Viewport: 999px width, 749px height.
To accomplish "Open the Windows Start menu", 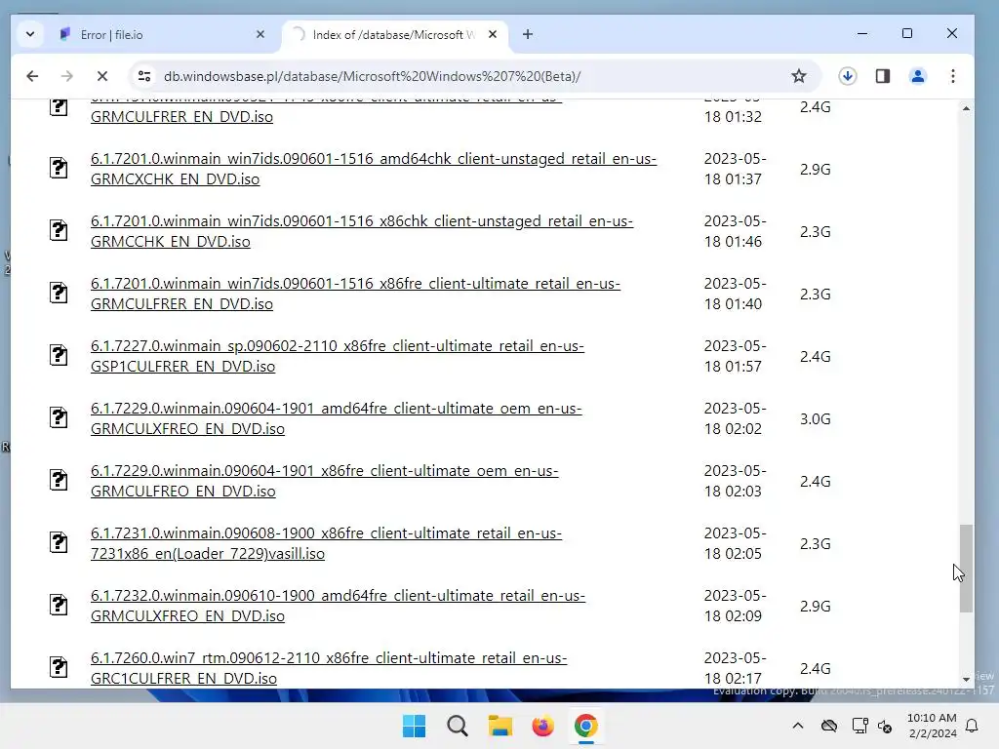I will point(414,726).
